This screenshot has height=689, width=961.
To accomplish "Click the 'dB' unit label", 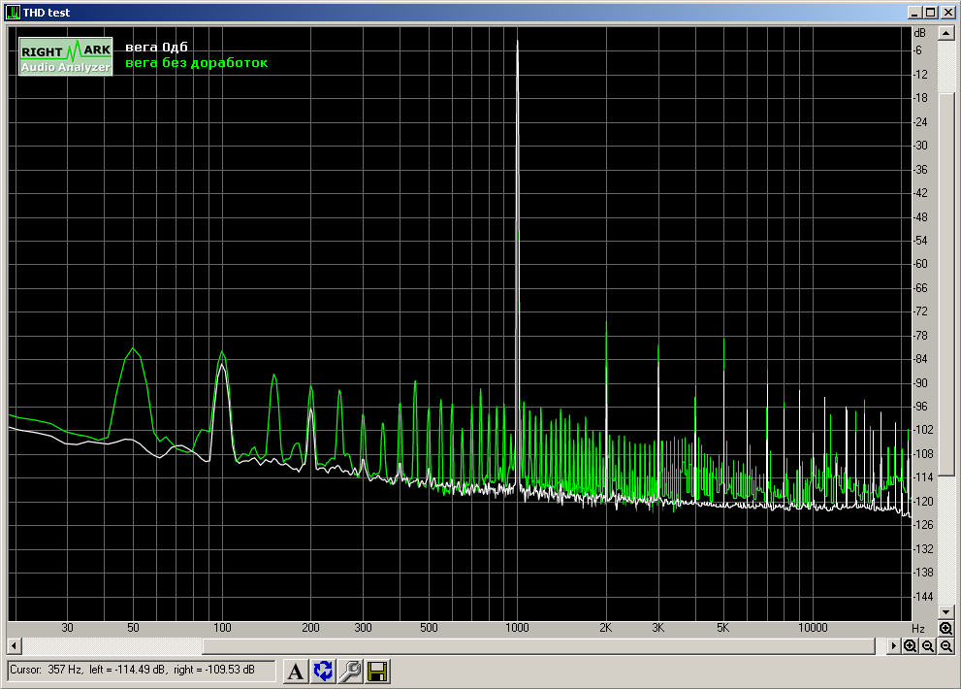I will (x=920, y=33).
